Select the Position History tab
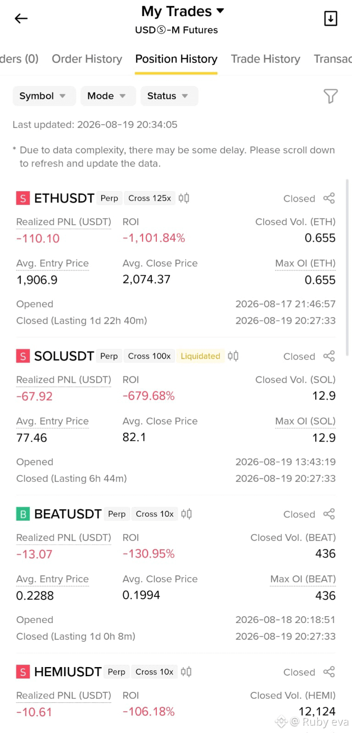 pyautogui.click(x=176, y=59)
